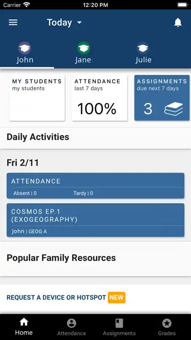Open Attendance via the person icon
The height and width of the screenshot is (340, 191).
click(72, 323)
